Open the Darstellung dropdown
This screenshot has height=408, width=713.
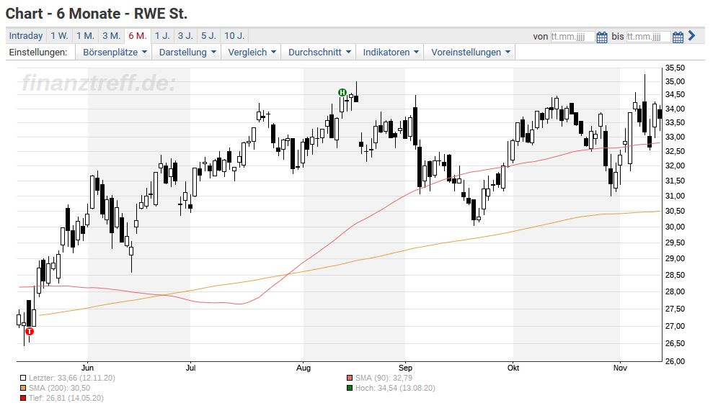pyautogui.click(x=187, y=53)
